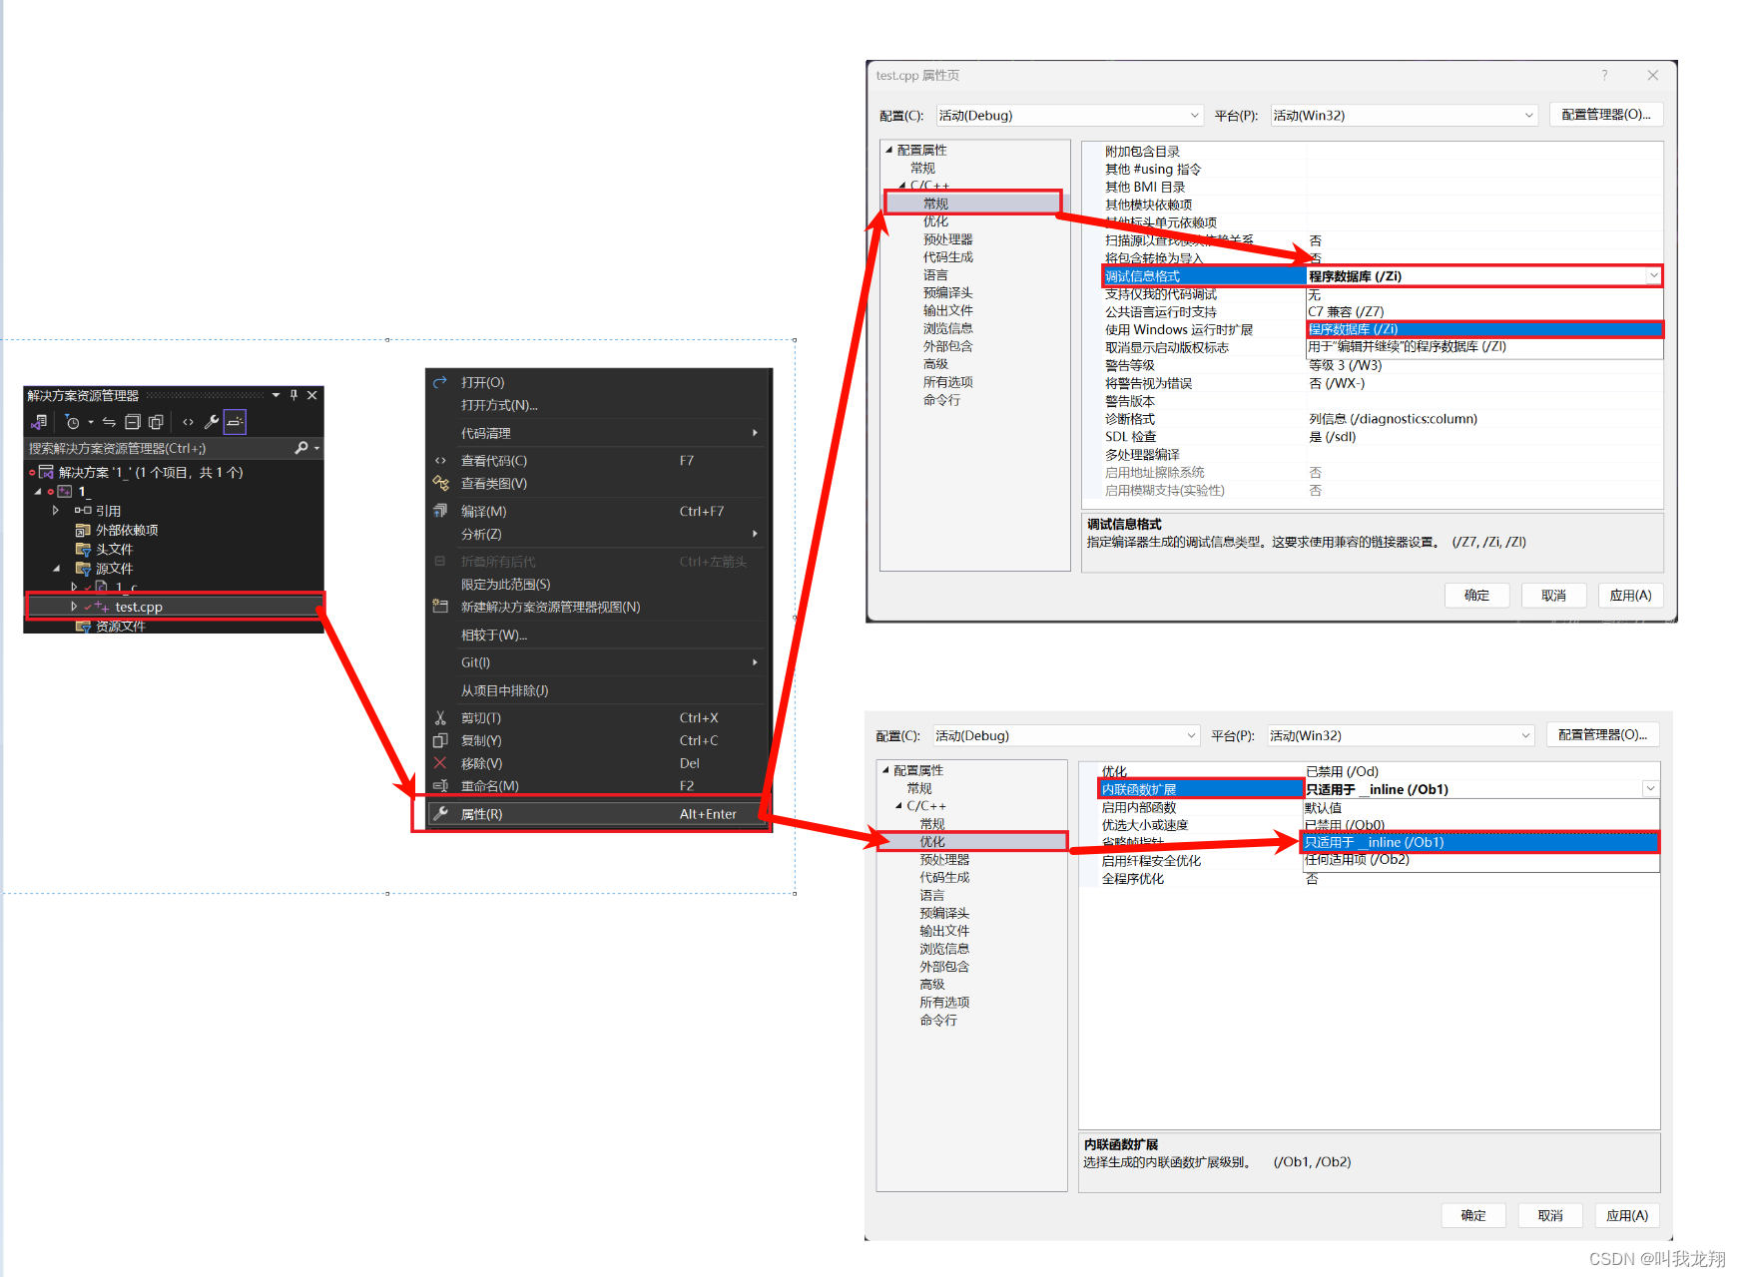The height and width of the screenshot is (1277, 1740).
Task: Click the 复制(Y) copy icon
Action: [440, 740]
